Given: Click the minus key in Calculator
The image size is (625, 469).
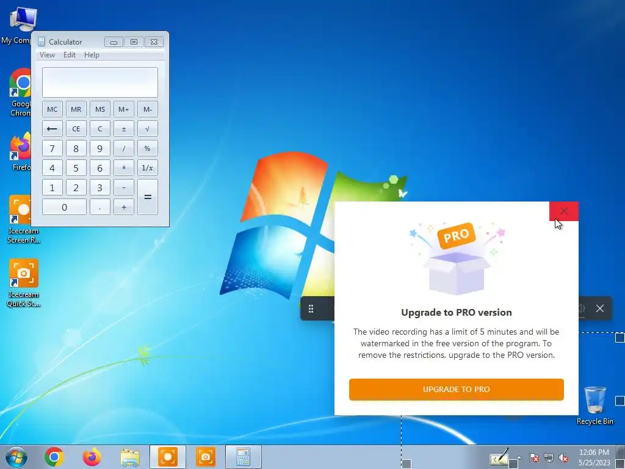Looking at the screenshot, I should (x=123, y=187).
